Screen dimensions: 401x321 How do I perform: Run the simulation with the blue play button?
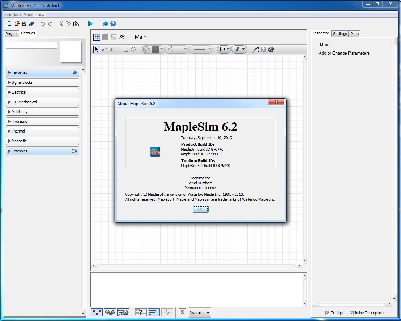[91, 24]
